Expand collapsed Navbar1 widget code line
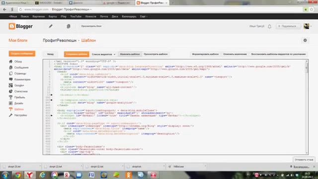The image size is (318, 179). (x=52, y=115)
